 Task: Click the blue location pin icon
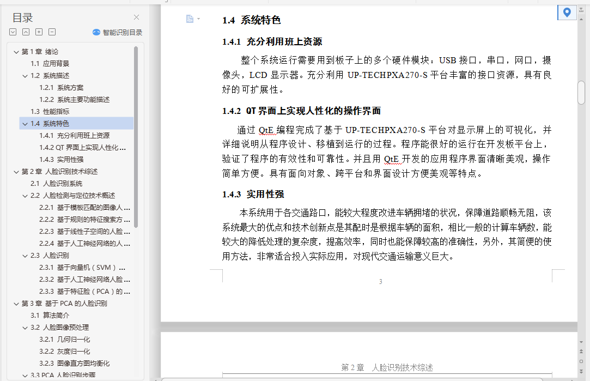[x=567, y=13]
